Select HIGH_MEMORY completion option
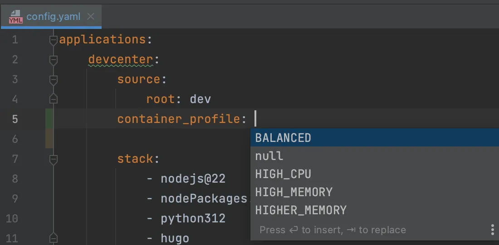499x245 pixels. coord(375,192)
